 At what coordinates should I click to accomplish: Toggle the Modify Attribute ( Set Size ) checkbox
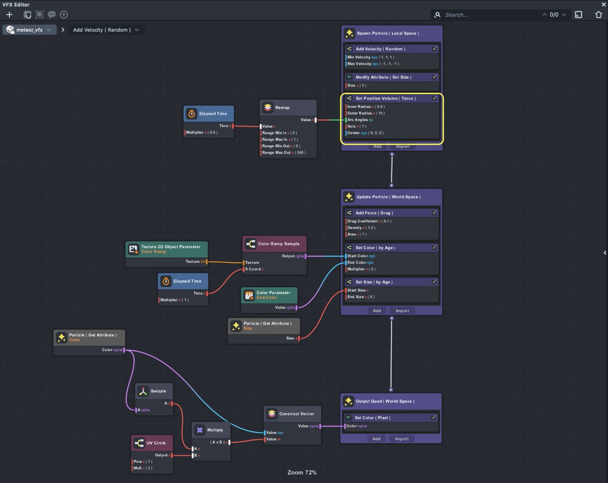tap(434, 77)
